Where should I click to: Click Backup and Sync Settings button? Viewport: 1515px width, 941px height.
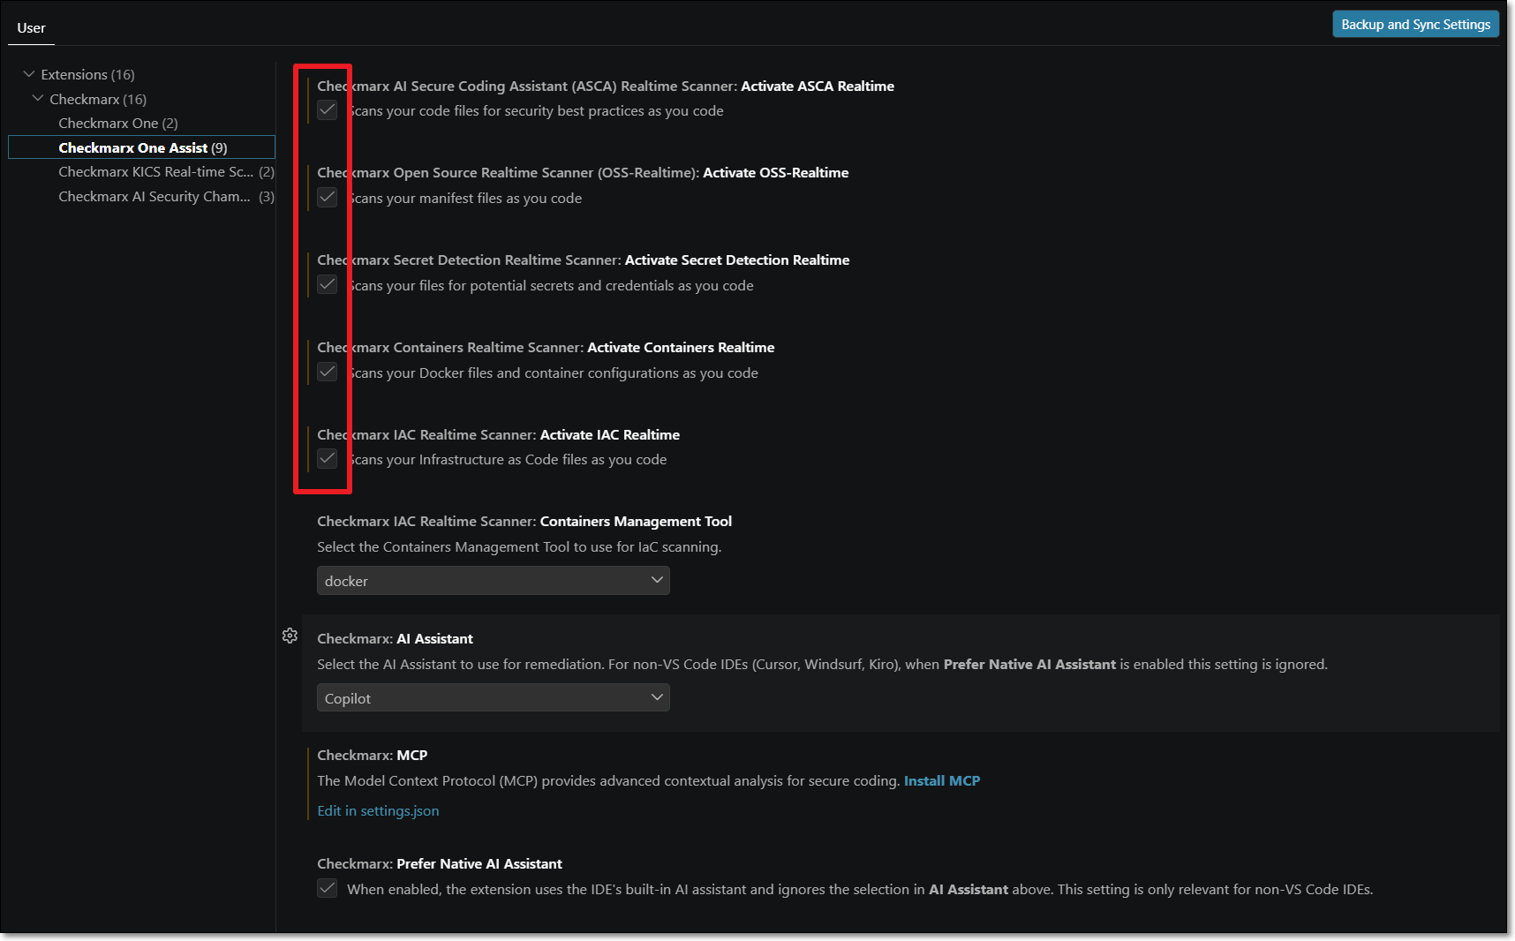pyautogui.click(x=1415, y=25)
